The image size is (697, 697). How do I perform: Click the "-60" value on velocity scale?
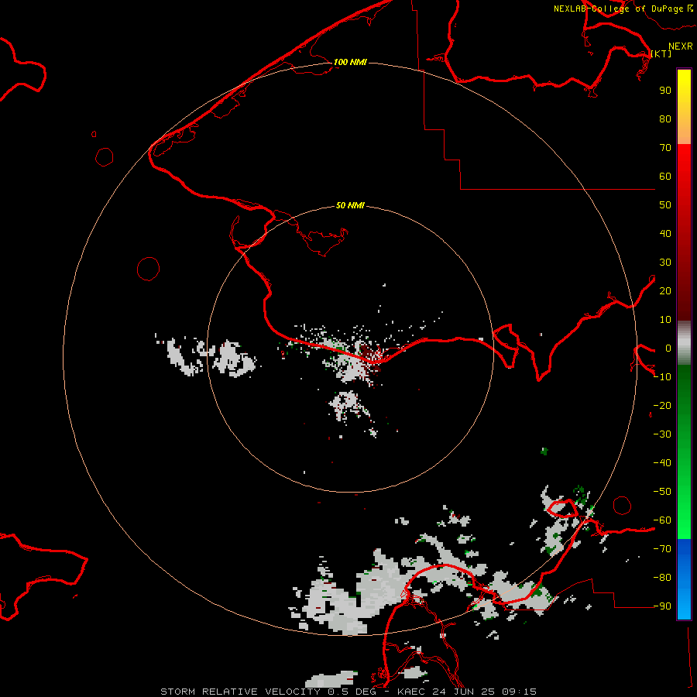pos(662,520)
